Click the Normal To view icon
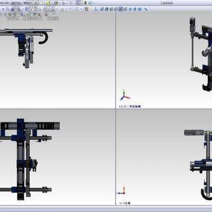 (x=96, y=9)
